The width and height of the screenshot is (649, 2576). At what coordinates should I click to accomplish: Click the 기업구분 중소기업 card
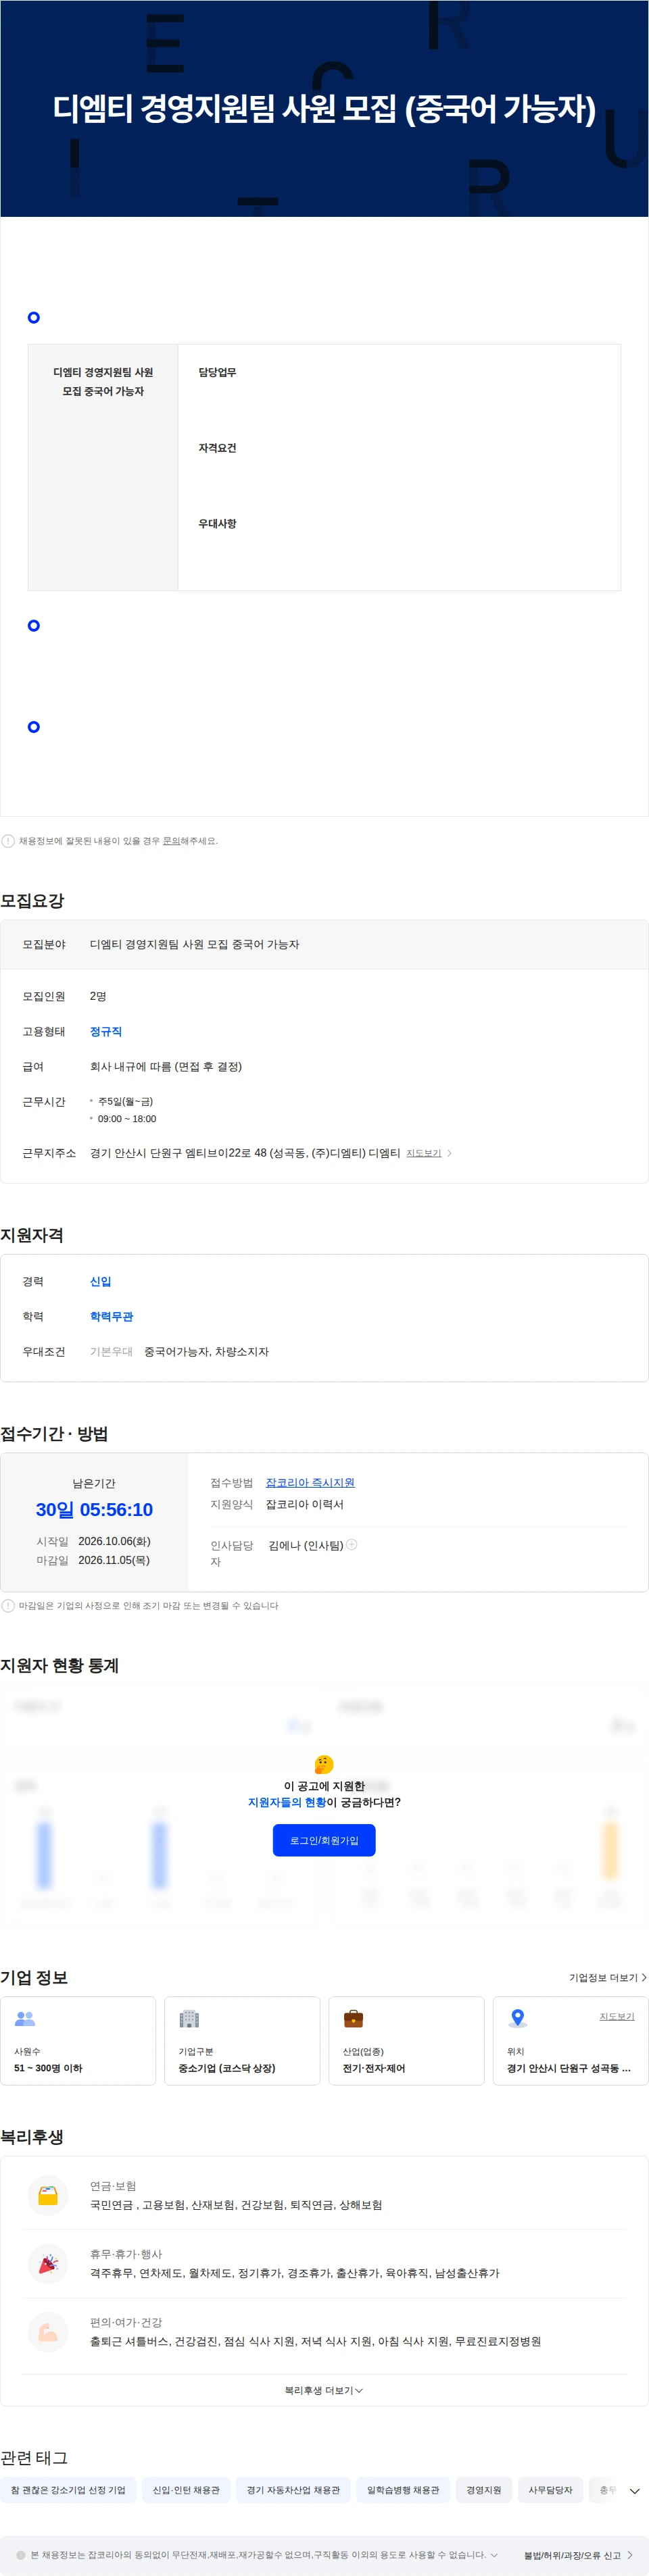click(242, 2041)
